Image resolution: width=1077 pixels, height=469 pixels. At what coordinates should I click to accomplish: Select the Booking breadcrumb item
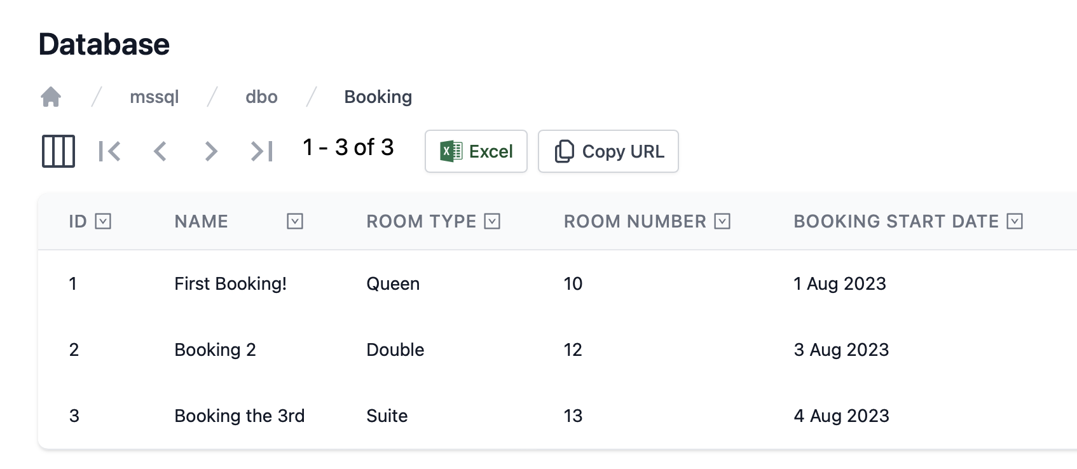point(378,97)
